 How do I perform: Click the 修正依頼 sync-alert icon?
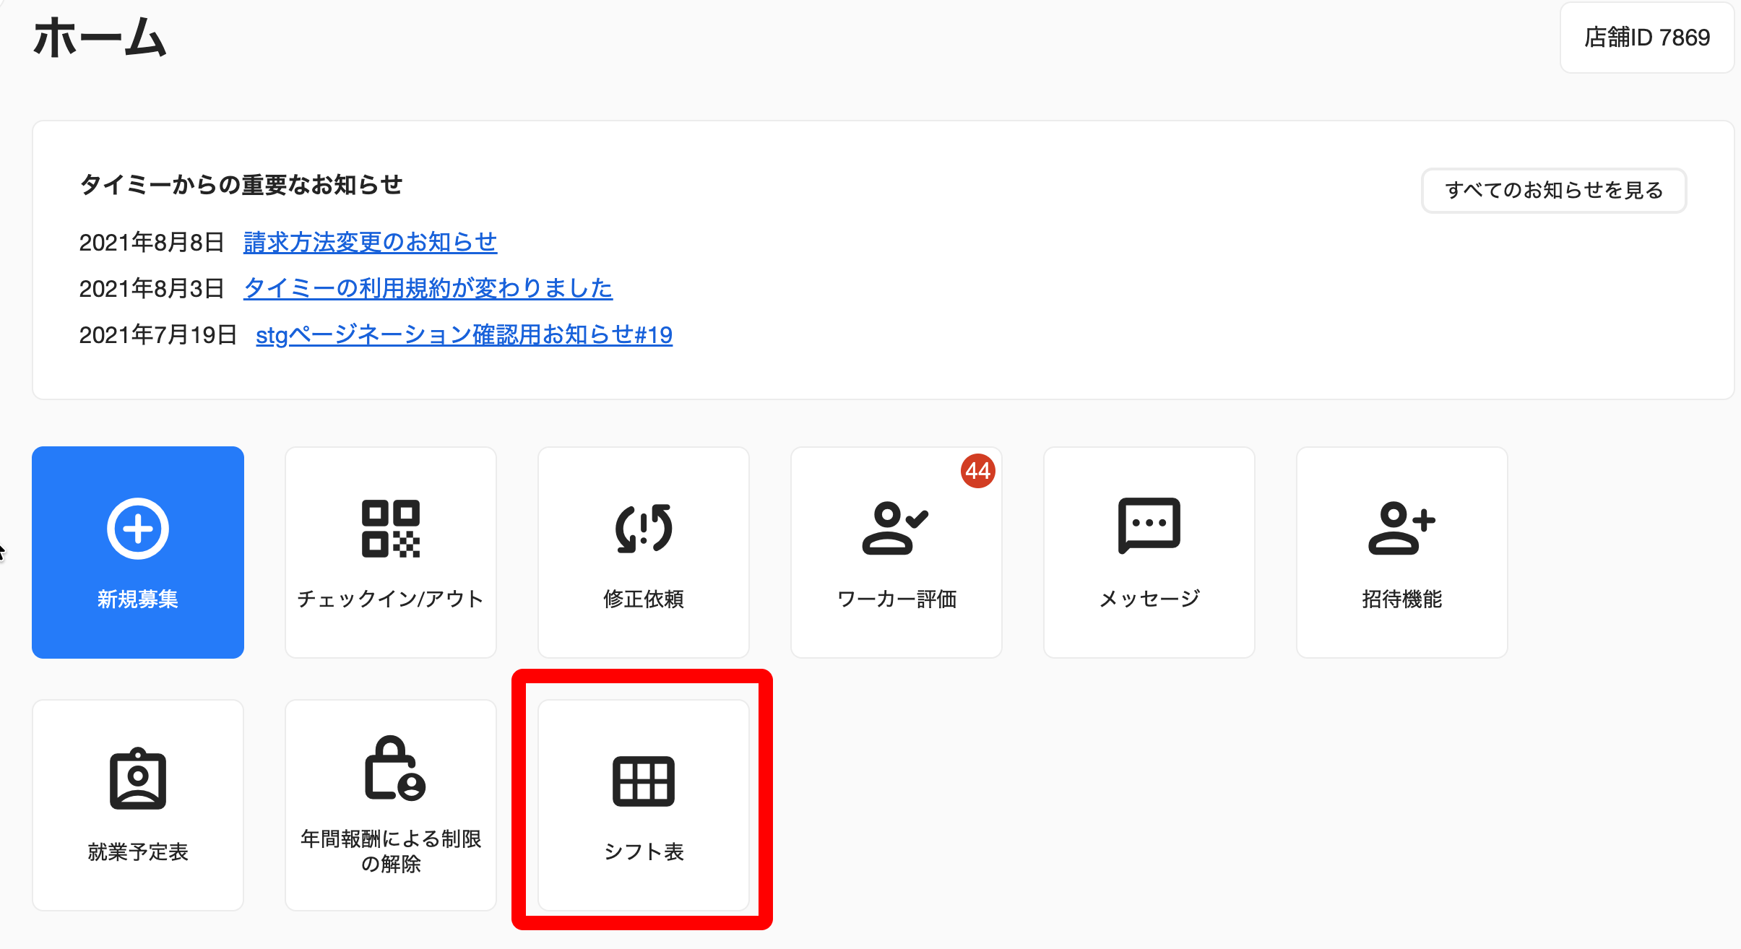point(644,529)
